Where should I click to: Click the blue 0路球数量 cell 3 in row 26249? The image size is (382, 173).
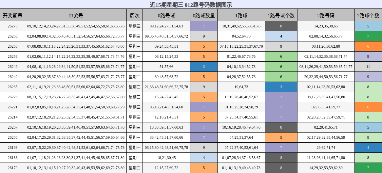[x=204, y=67]
